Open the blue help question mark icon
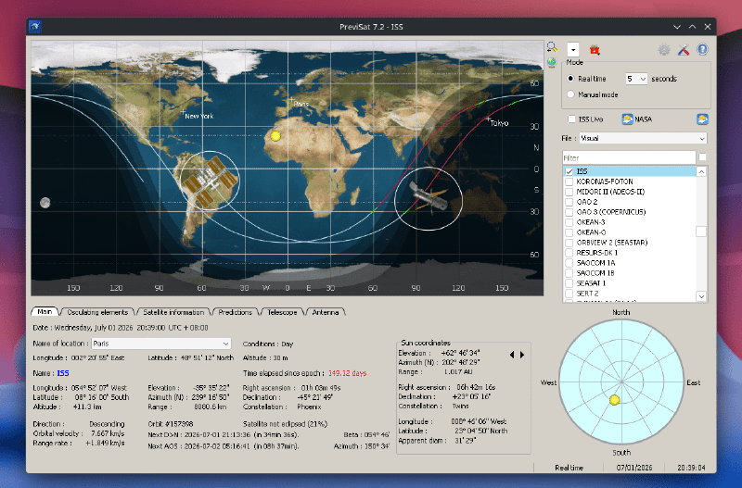Viewport: 742px width, 488px height. 702,49
